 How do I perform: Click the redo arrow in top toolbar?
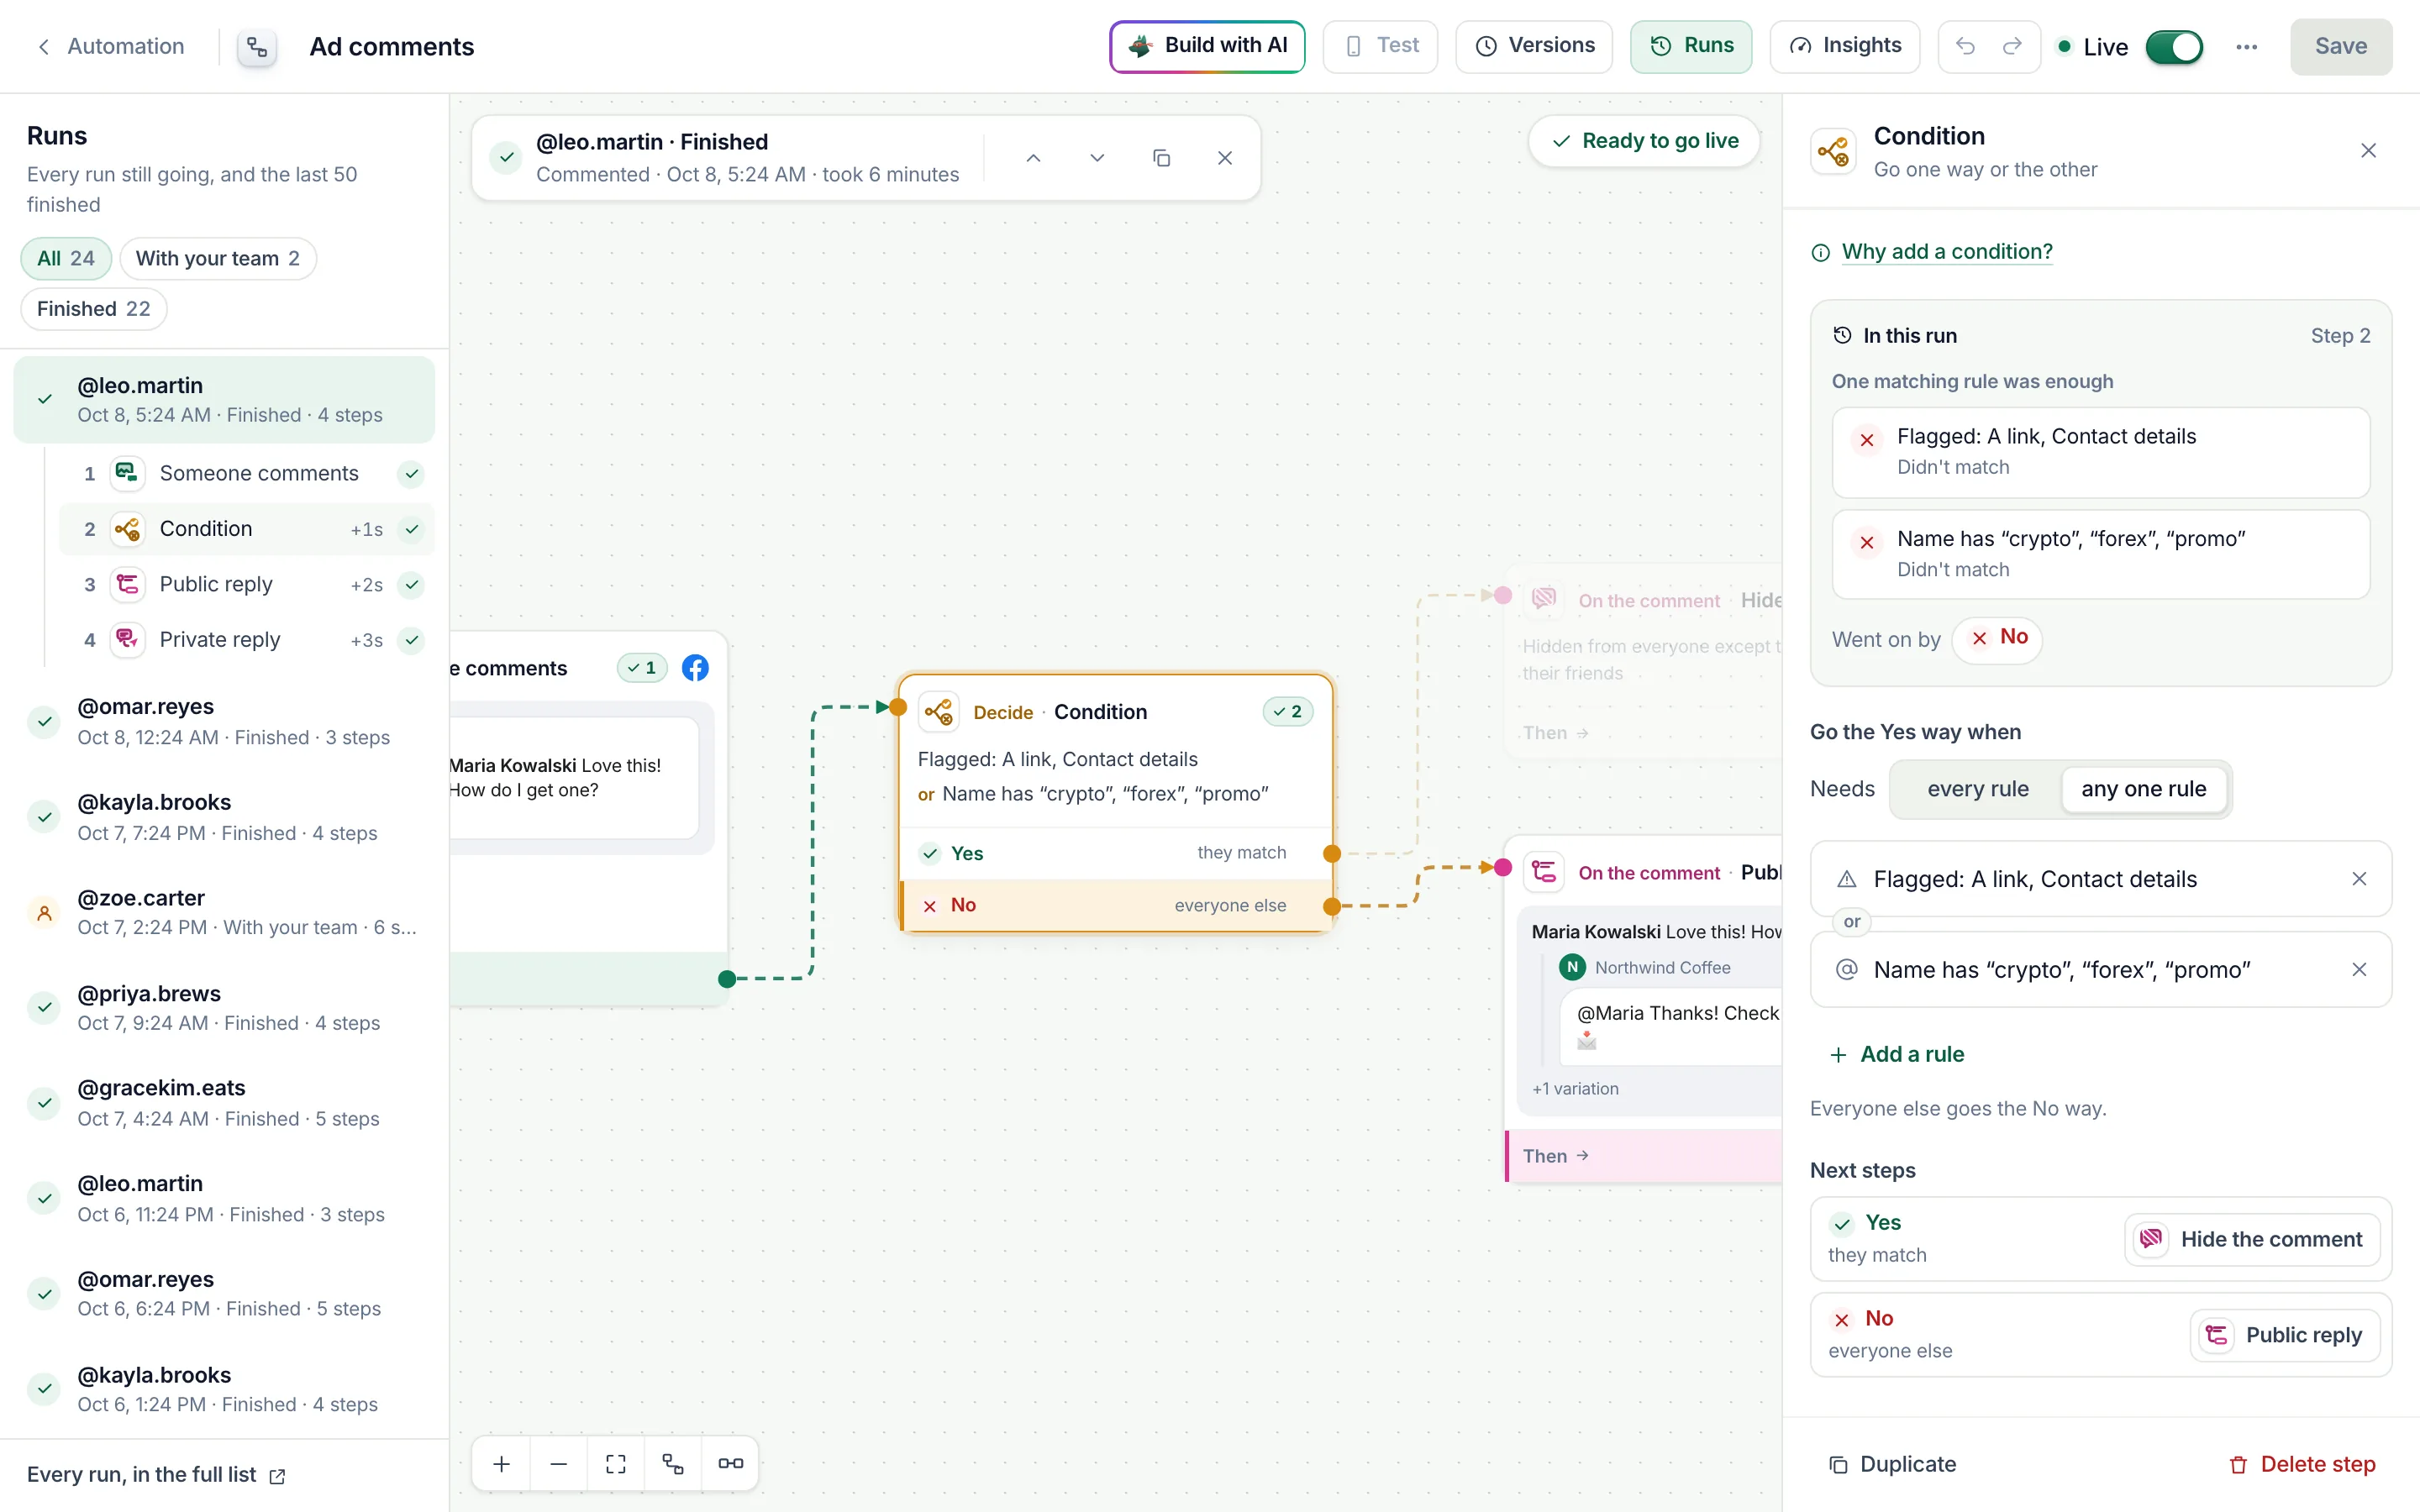click(2012, 46)
